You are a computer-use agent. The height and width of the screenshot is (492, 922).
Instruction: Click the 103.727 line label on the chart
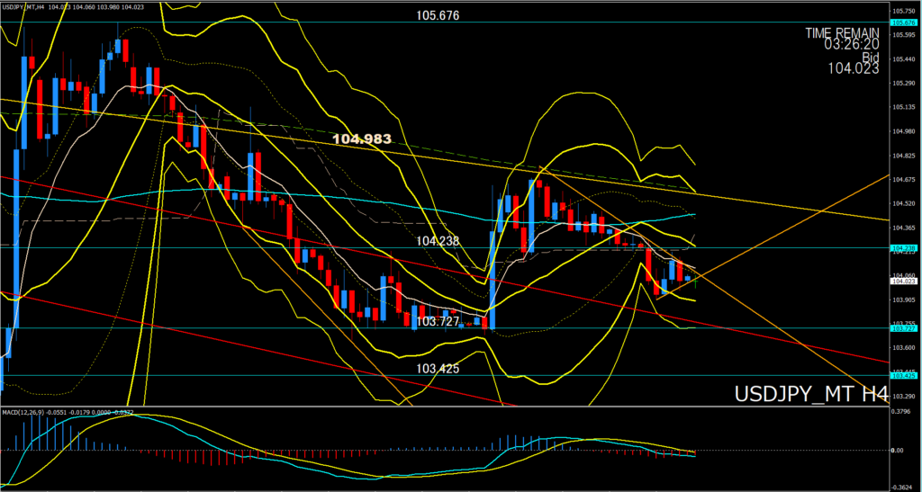click(438, 322)
